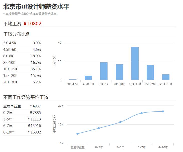Click the 不同工作经验平均工资 section heading
This screenshot has height=152, width=183.
26,97
